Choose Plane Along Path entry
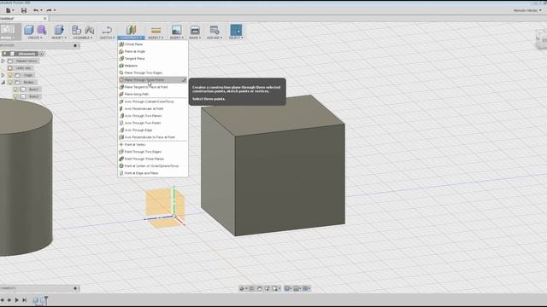 [153, 95]
